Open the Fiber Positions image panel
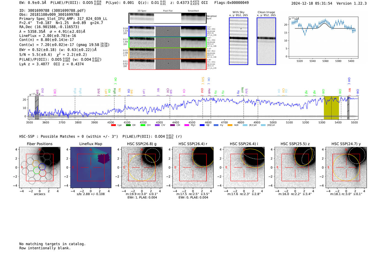Screen dimensions: 386x263 coord(39,167)
